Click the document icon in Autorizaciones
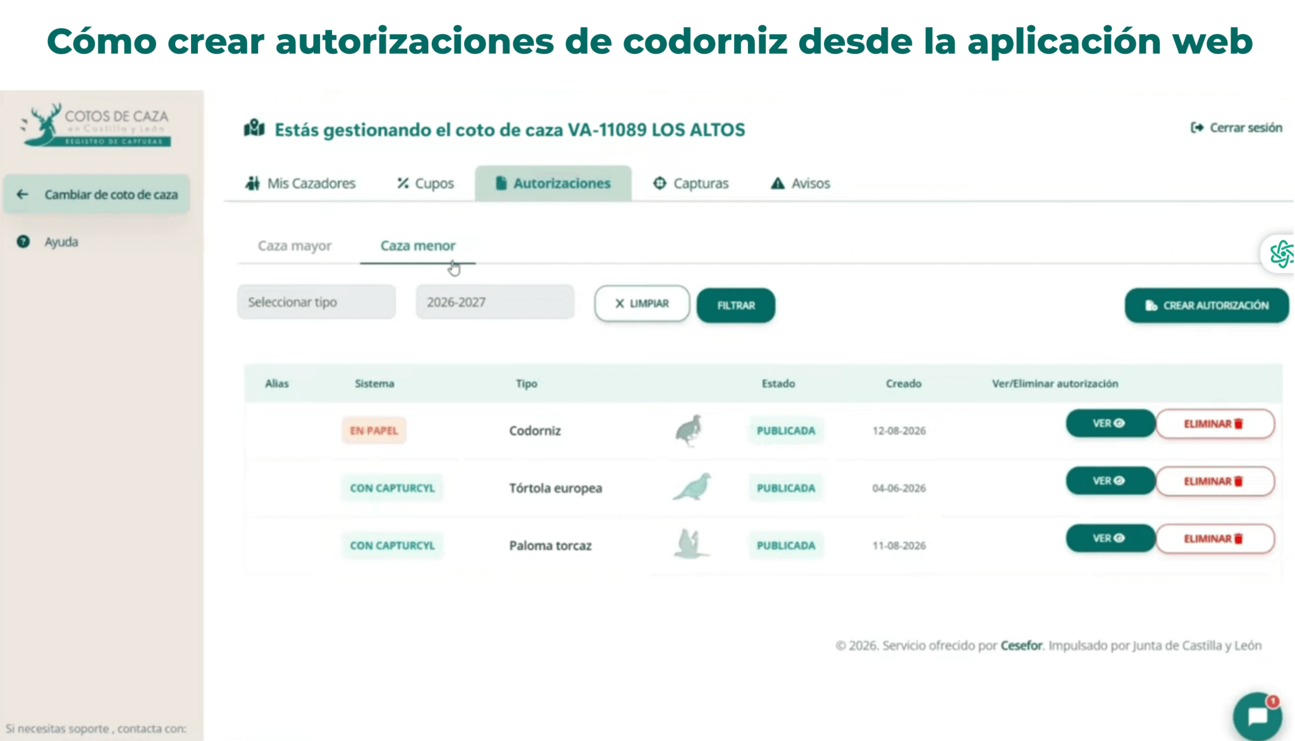 coord(501,183)
